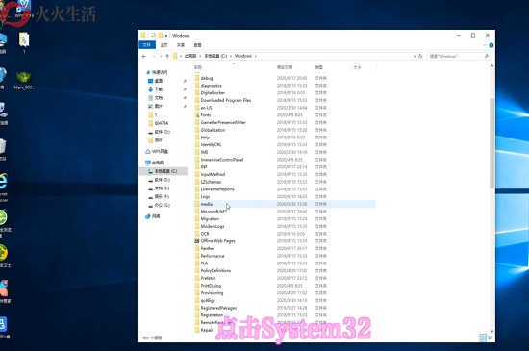Open Customize Quick Access Toolbar dropdown
This screenshot has width=529, height=351.
pyautogui.click(x=166, y=36)
